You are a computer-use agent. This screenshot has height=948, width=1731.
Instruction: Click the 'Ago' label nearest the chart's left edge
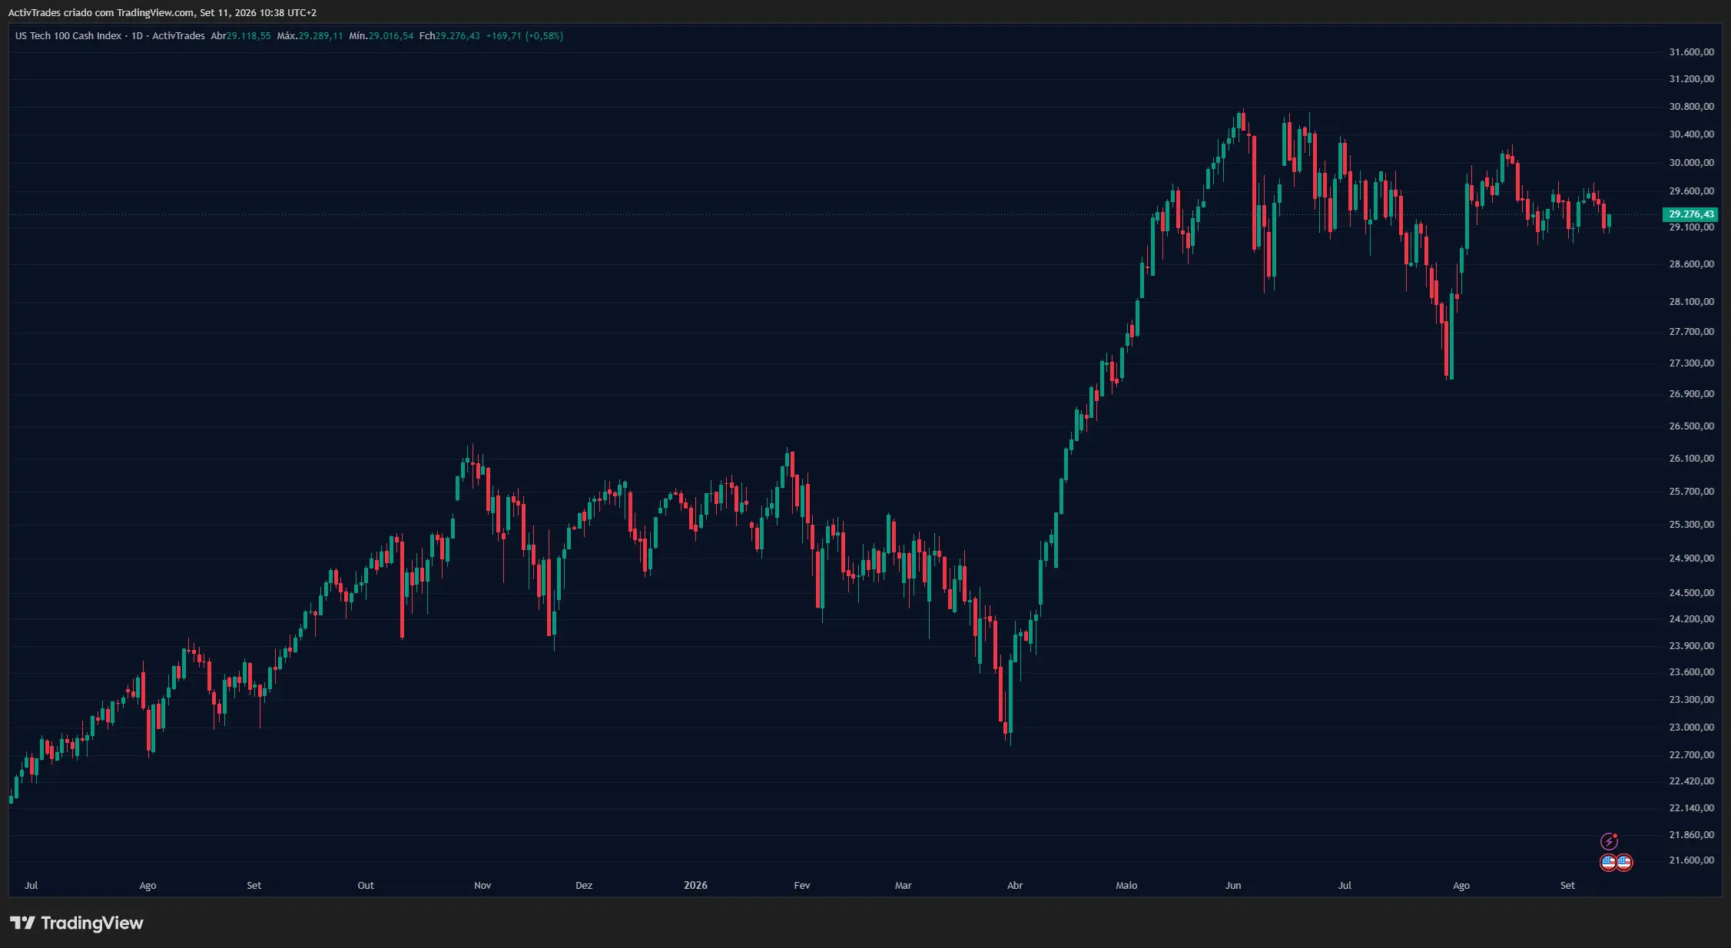coord(148,886)
